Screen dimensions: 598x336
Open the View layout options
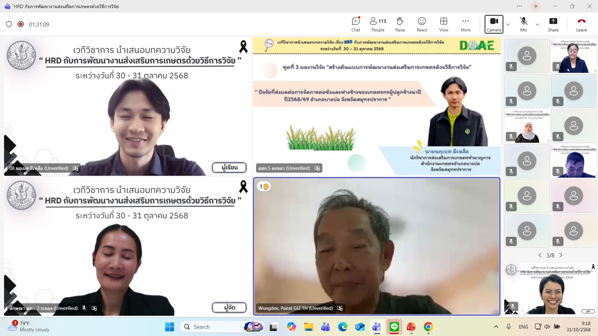444,24
